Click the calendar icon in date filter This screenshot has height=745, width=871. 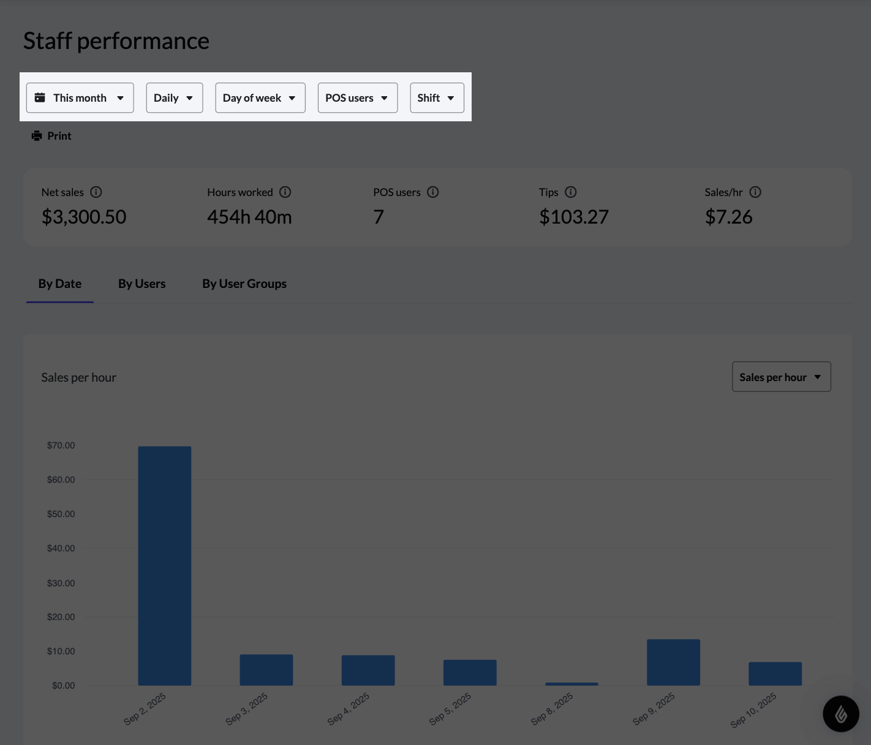coord(40,97)
